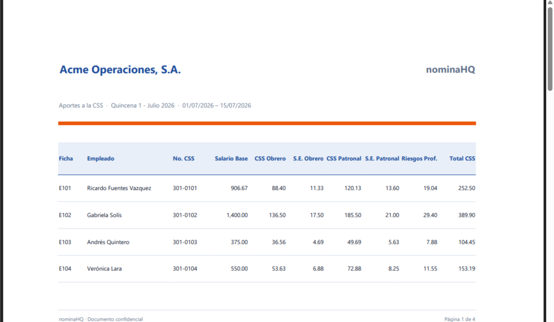The height and width of the screenshot is (322, 554).
Task: Click ficha code E101
Action: point(65,188)
